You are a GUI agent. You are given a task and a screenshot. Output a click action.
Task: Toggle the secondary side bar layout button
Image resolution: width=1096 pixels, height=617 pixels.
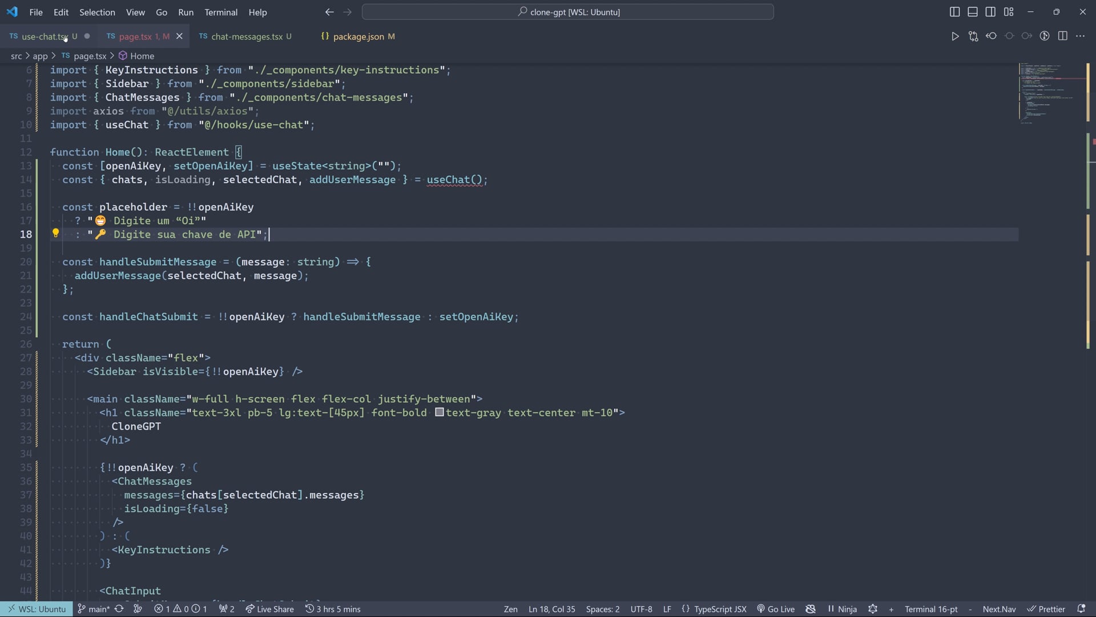tap(990, 12)
